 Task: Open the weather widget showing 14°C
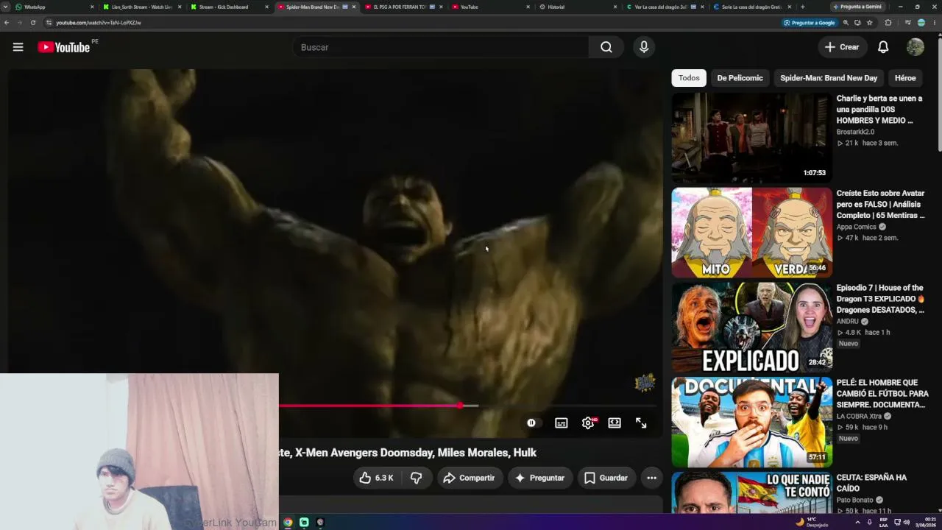point(812,523)
